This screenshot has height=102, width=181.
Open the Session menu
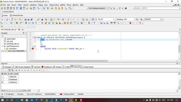(26, 5)
